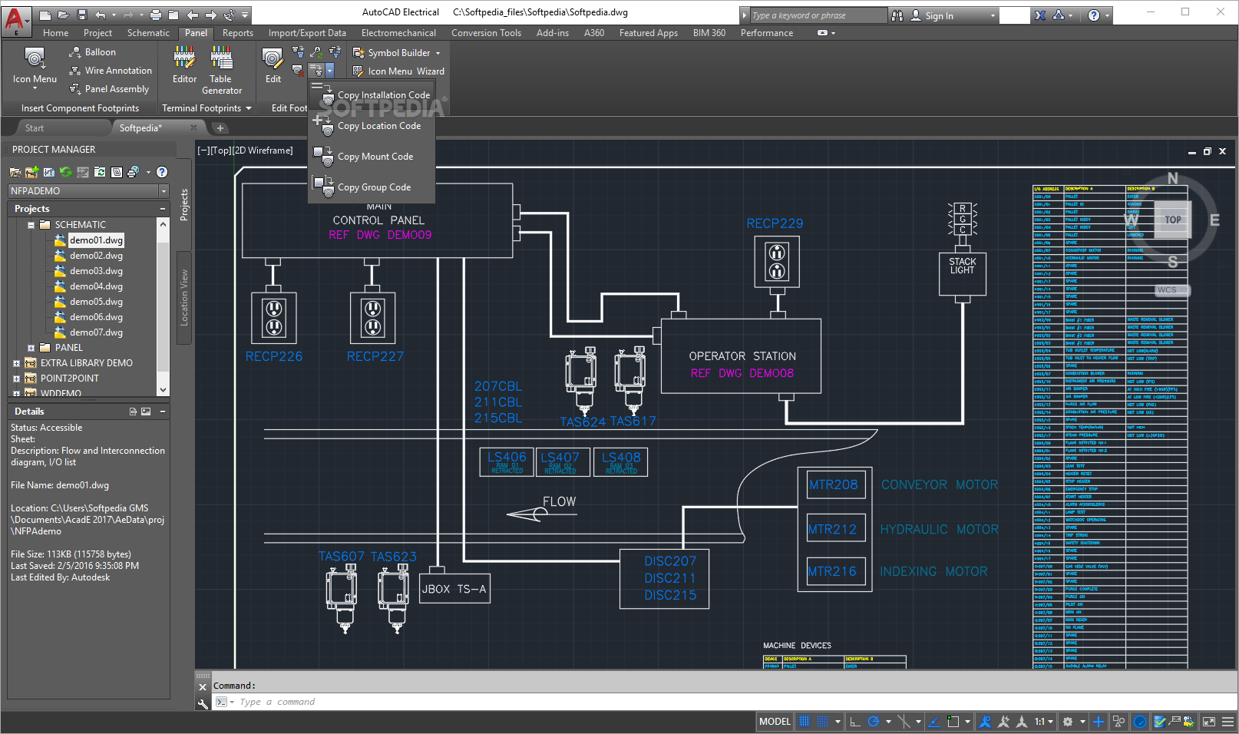This screenshot has height=734, width=1239.
Task: Click the Drawing List Display Configuration icon
Action: click(x=117, y=172)
